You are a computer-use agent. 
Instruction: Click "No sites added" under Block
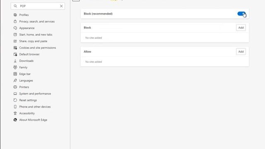94,38
